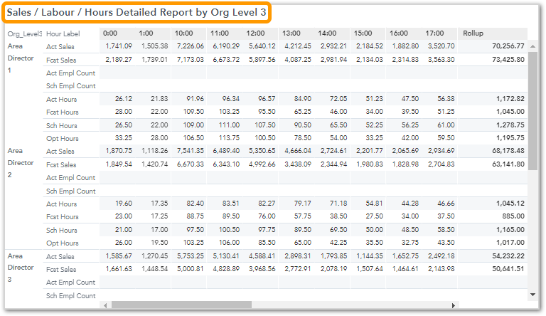Click the 17:00 column header
Screen dimensions: 546x316
(434, 33)
